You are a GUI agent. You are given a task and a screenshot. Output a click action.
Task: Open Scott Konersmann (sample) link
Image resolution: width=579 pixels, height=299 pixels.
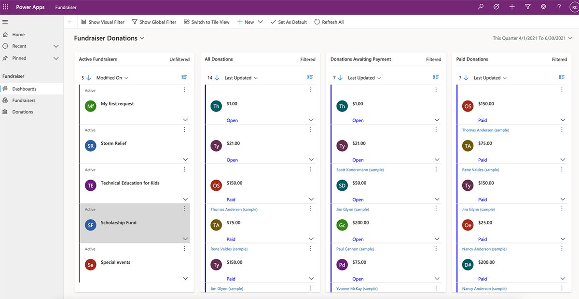point(360,170)
